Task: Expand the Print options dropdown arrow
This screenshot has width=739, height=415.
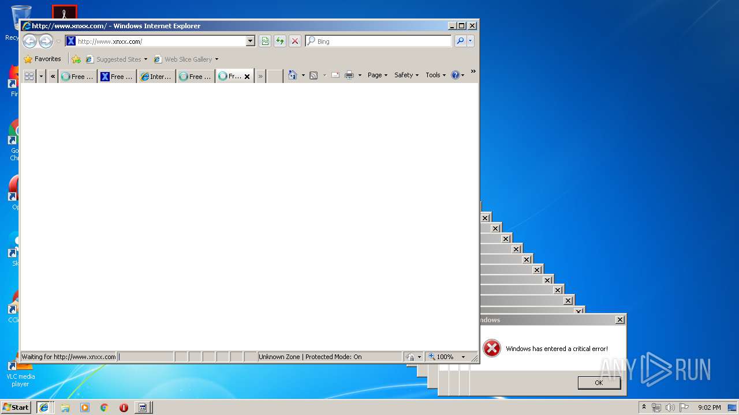Action: tap(360, 75)
